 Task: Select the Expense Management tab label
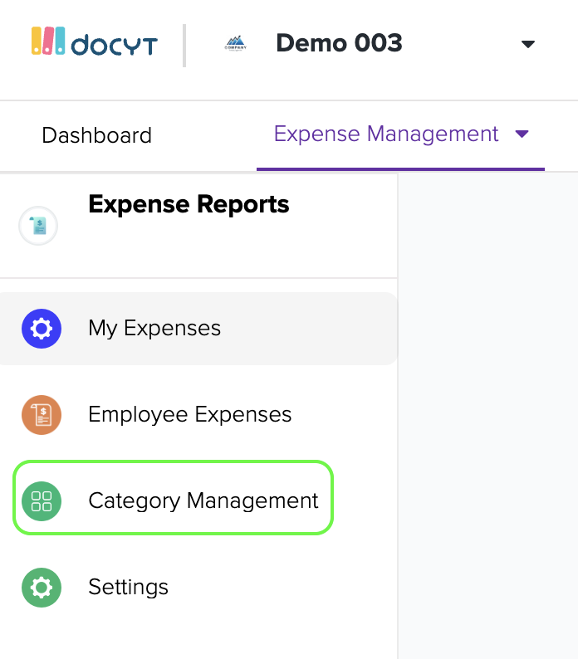(386, 134)
